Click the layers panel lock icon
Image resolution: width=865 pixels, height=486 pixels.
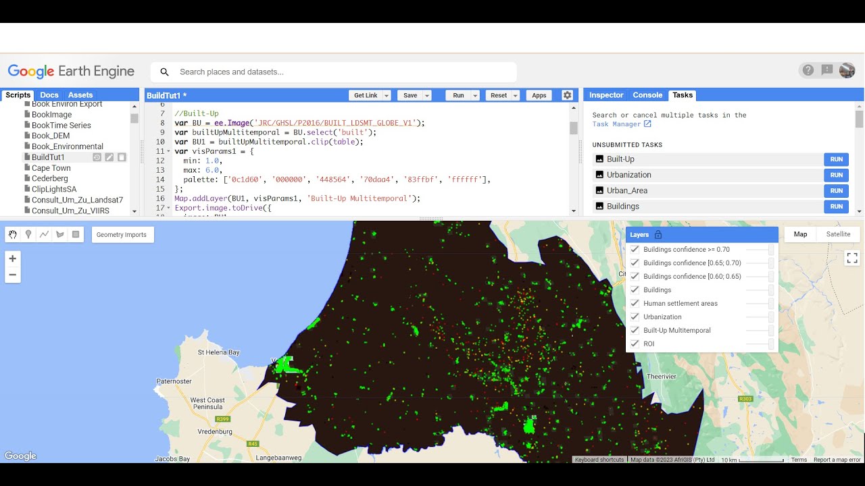pos(658,235)
